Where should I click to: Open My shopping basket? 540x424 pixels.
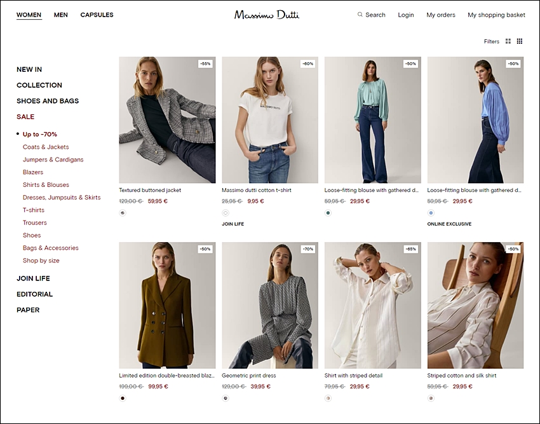496,15
